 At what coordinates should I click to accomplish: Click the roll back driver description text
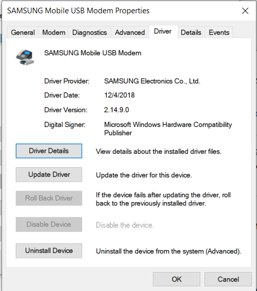click(163, 199)
